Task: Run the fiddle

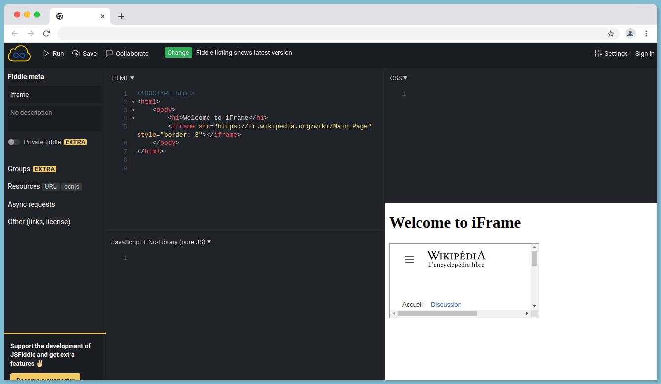Action: pos(54,53)
